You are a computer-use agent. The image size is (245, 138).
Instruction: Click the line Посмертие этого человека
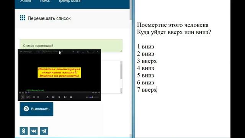173,25
